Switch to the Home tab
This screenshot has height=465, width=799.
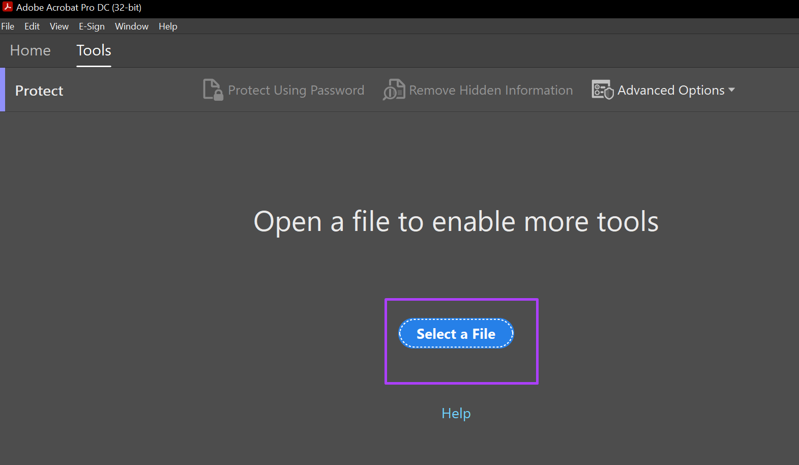point(31,50)
